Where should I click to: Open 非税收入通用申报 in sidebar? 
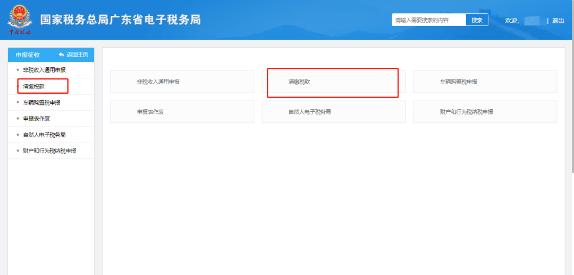(x=44, y=70)
